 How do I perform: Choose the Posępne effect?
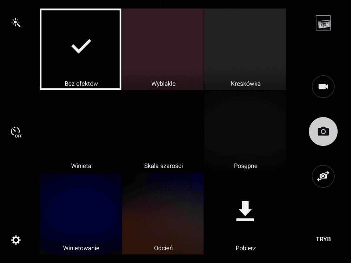pyautogui.click(x=245, y=131)
